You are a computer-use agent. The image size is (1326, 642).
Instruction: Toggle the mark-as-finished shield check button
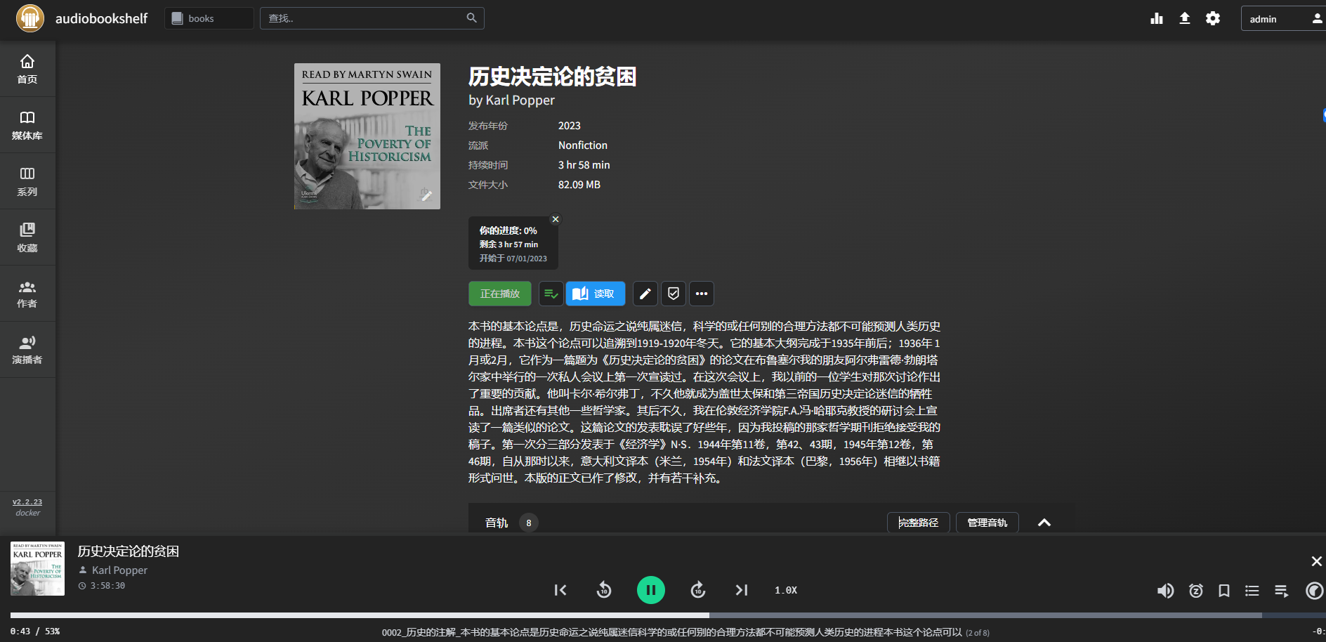tap(674, 294)
